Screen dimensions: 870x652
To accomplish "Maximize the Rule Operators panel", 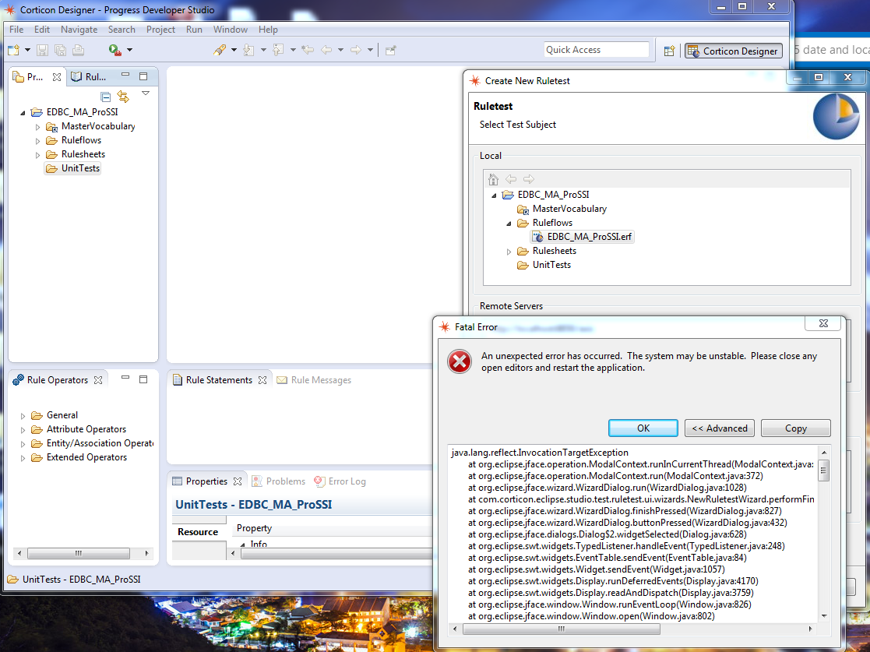I will point(143,379).
